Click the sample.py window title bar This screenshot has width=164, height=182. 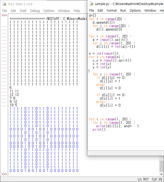click(x=129, y=4)
